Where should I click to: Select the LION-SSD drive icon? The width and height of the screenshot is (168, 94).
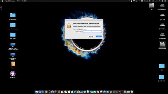pos(162,15)
